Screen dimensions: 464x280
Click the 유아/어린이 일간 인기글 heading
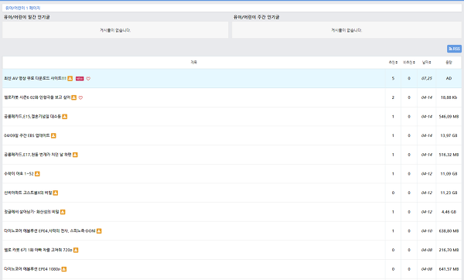pos(26,17)
